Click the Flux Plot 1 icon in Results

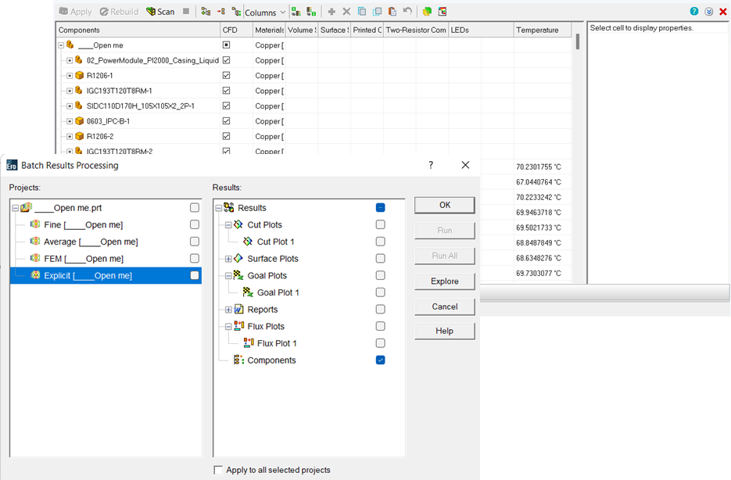click(x=249, y=343)
